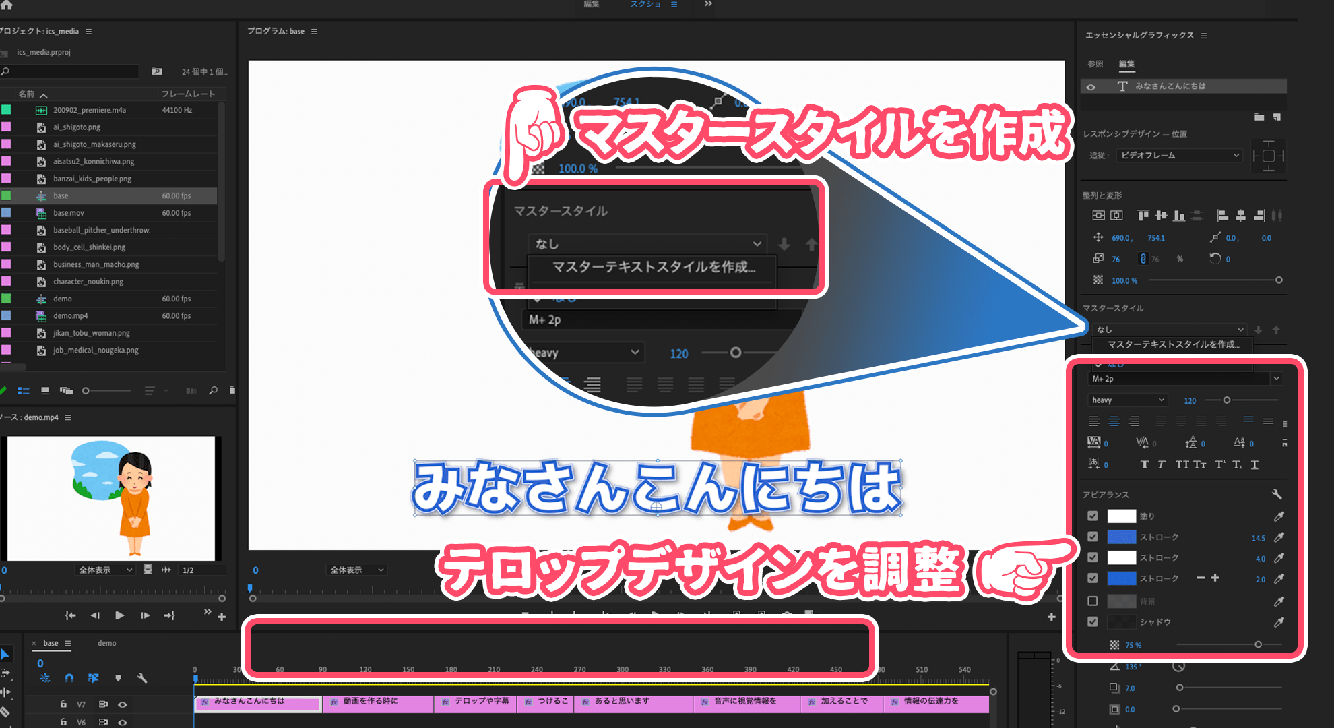
Task: Click the stroke color edit pencil icon
Action: click(1283, 537)
